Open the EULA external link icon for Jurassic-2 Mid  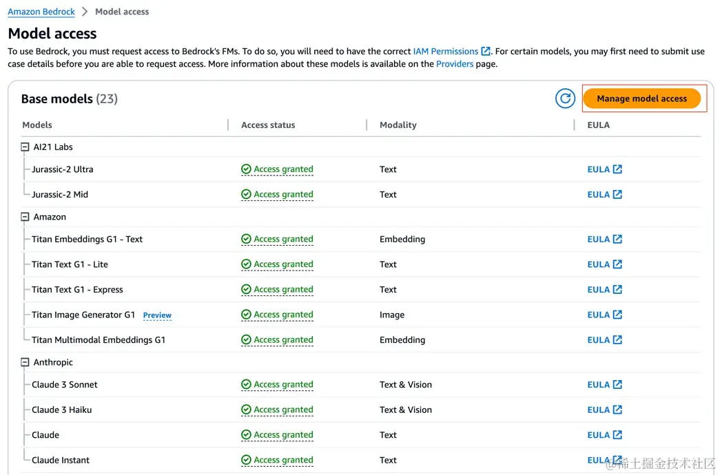(x=617, y=195)
